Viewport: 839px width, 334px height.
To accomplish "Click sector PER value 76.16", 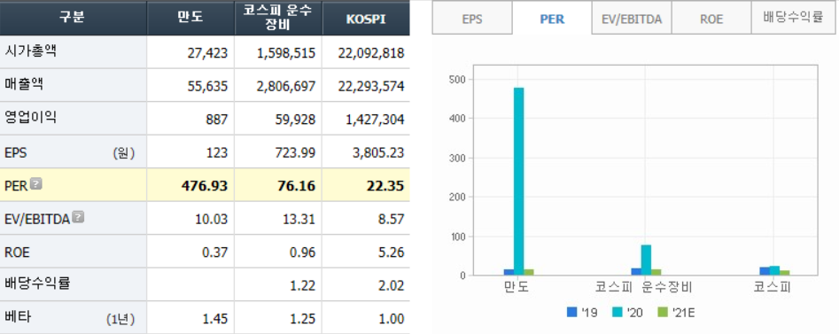I will coord(298,186).
